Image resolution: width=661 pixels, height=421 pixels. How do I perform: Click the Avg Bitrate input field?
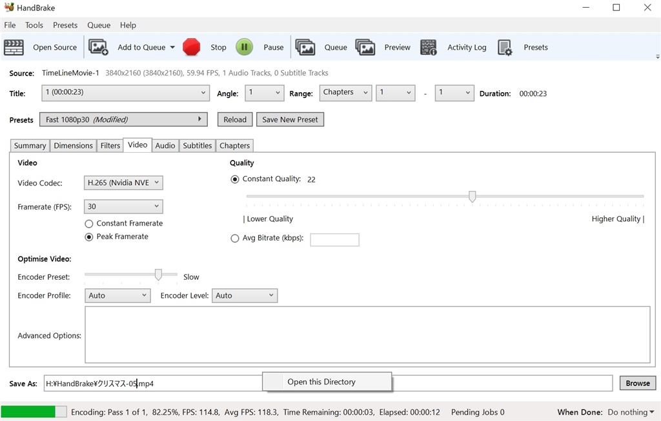pos(335,240)
